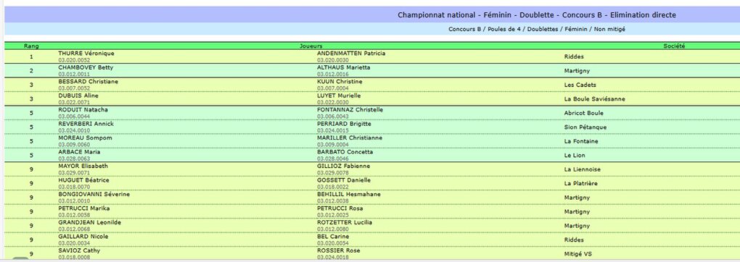
Task: Select ROTZETTER Lucilia entry
Action: point(345,222)
